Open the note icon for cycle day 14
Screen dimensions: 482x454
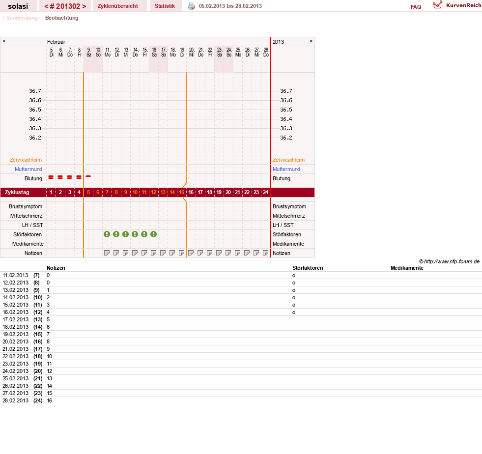172,253
